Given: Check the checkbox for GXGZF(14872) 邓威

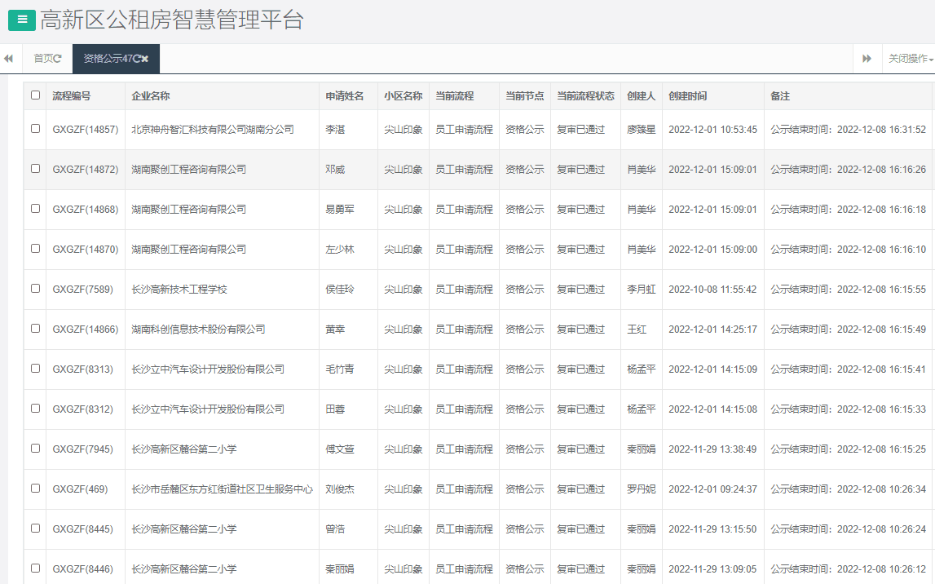Looking at the screenshot, I should click(34, 169).
